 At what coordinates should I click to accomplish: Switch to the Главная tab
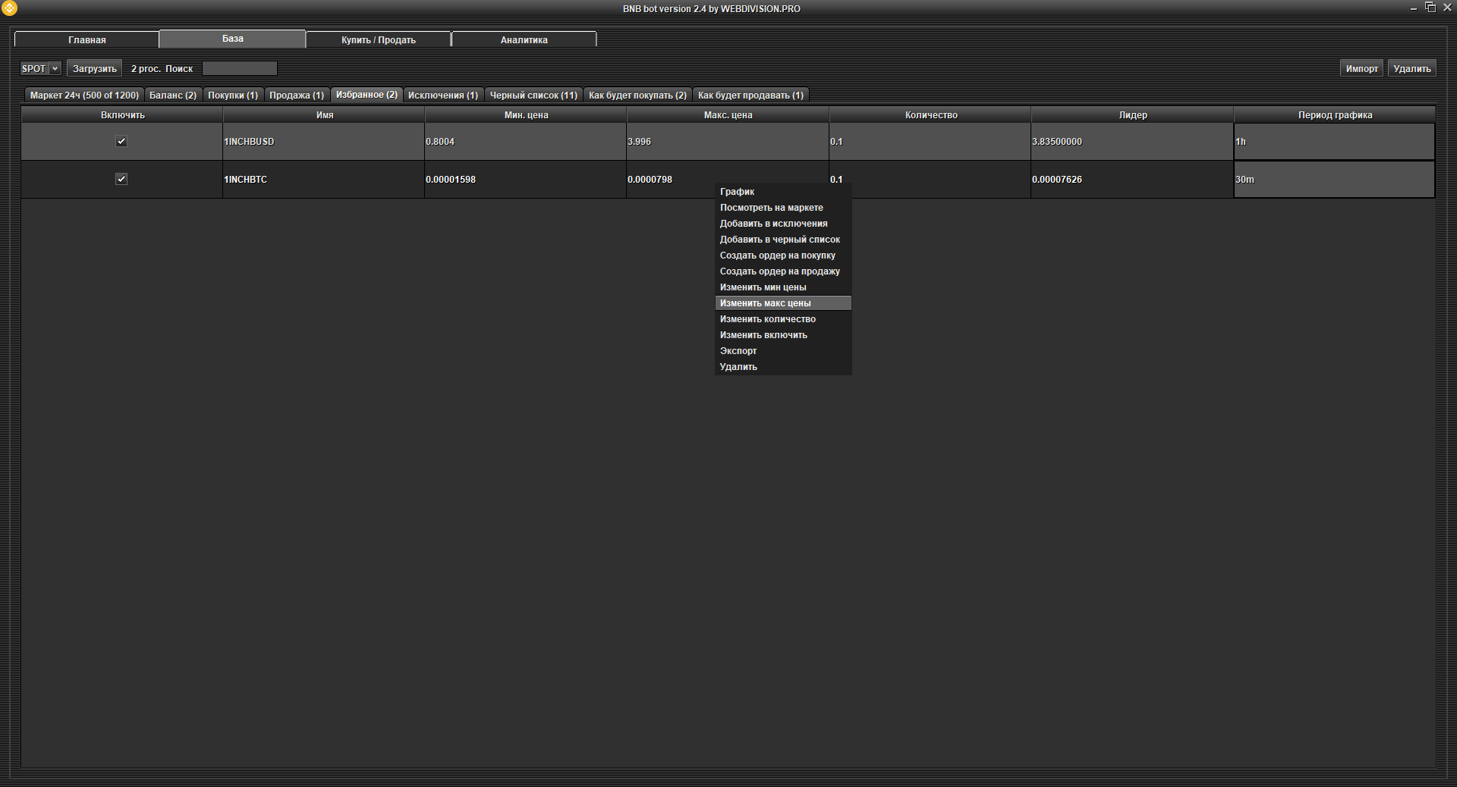tap(87, 39)
